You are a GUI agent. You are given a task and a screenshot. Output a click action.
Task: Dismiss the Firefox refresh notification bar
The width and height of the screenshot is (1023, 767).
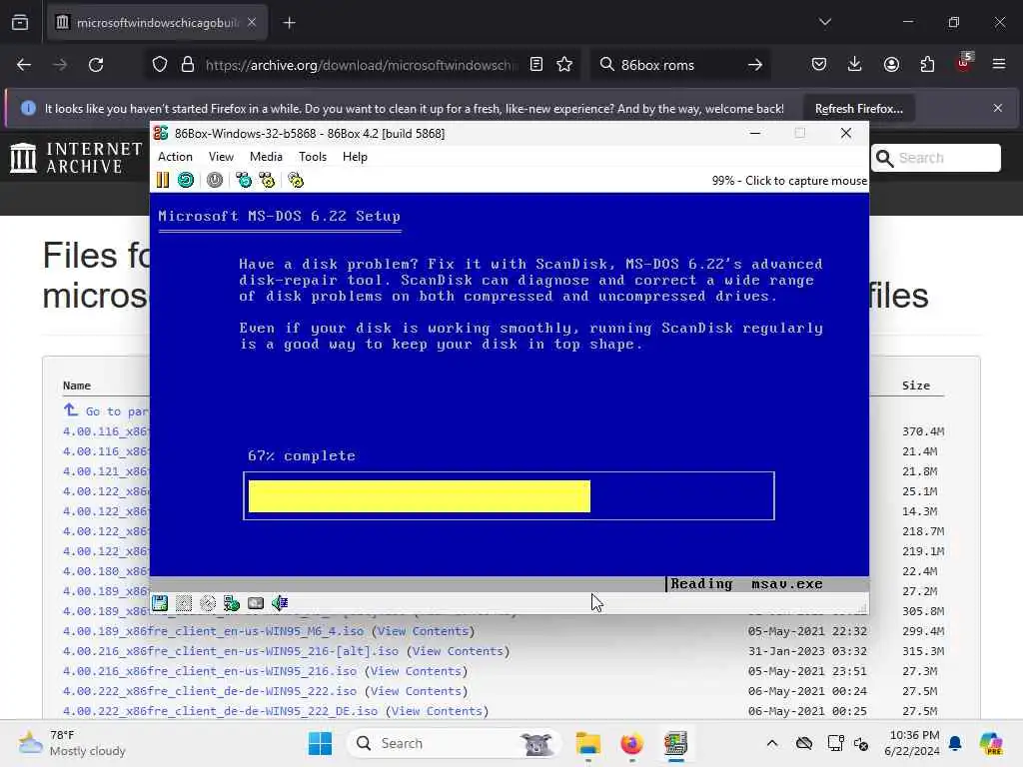pyautogui.click(x=998, y=108)
